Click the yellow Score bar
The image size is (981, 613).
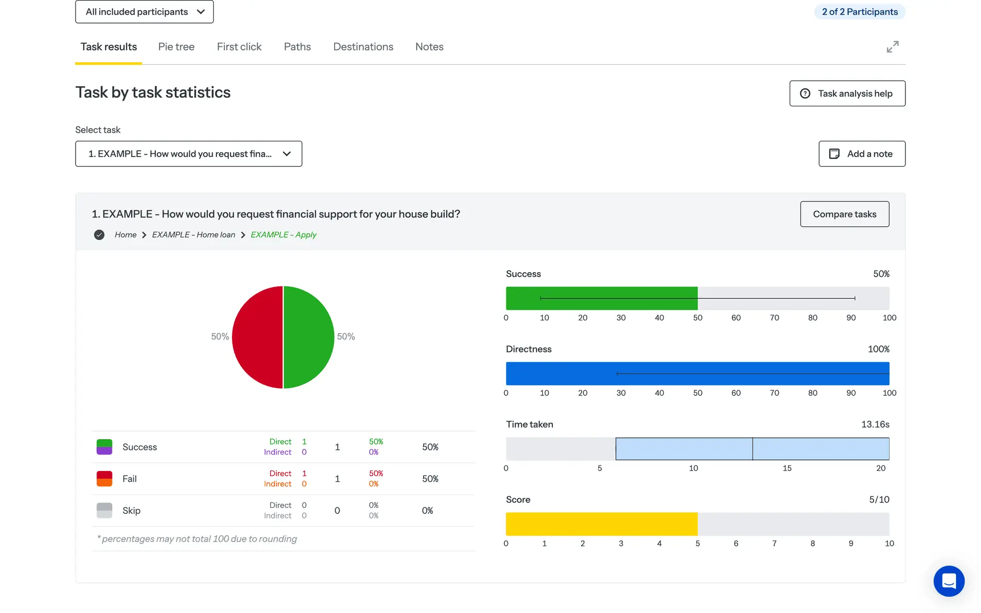pos(601,524)
